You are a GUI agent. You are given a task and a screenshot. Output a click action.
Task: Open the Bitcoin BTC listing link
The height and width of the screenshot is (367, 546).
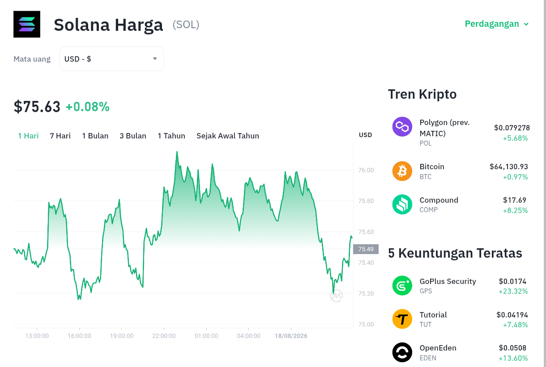(x=432, y=171)
